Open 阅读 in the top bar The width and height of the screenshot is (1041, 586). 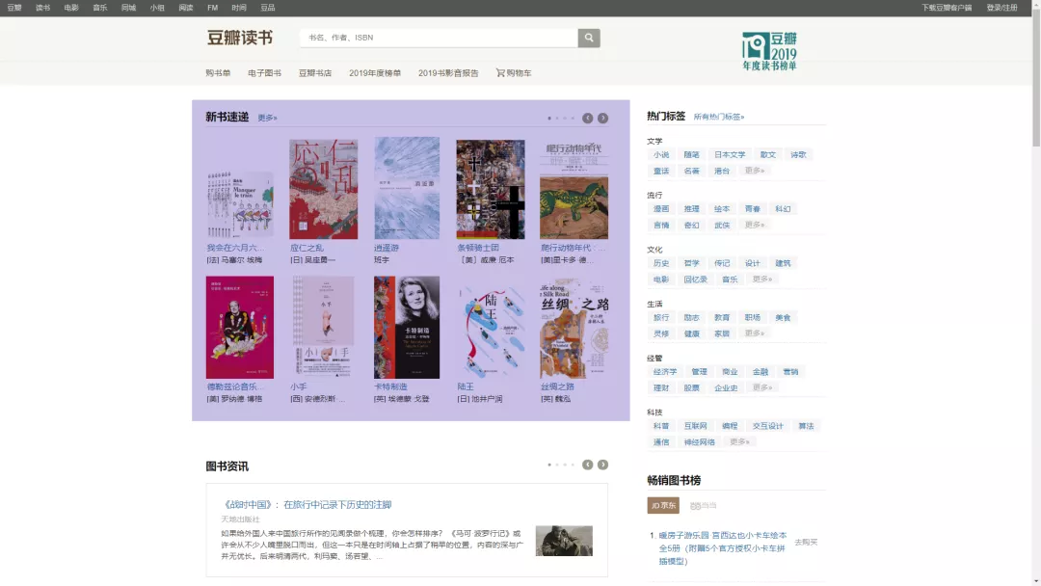186,8
